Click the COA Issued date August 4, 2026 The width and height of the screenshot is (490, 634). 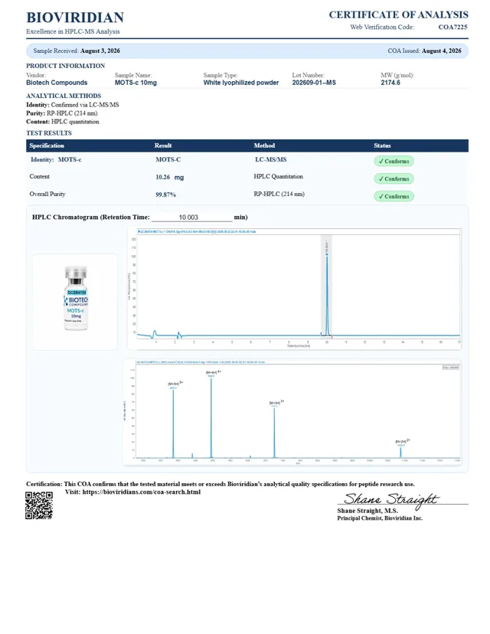point(442,51)
